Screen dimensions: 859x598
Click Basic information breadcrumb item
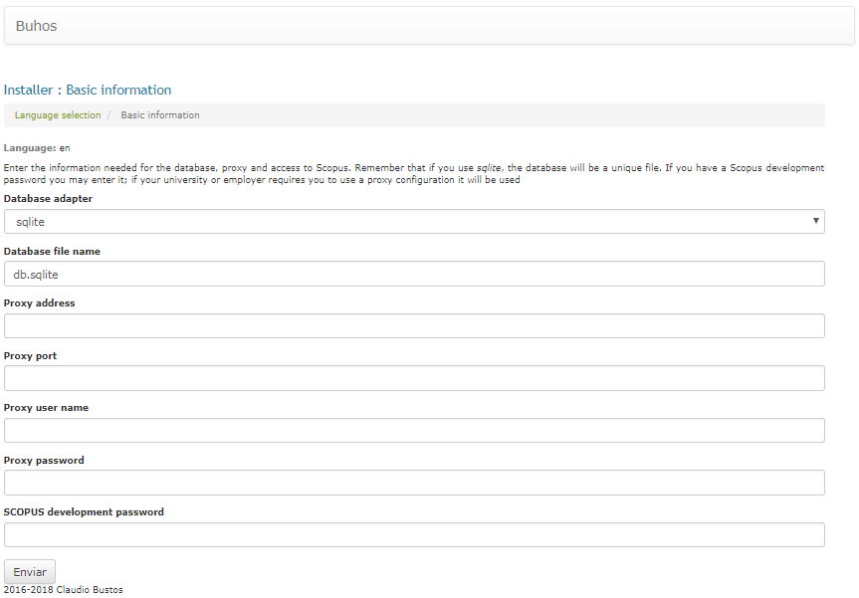[160, 115]
